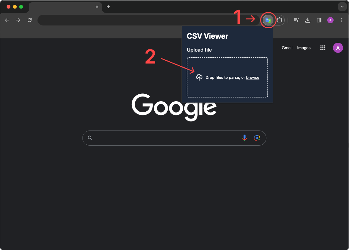Image resolution: width=349 pixels, height=250 pixels.
Task: Click the cloud upload icon in CSV Viewer
Action: 199,77
